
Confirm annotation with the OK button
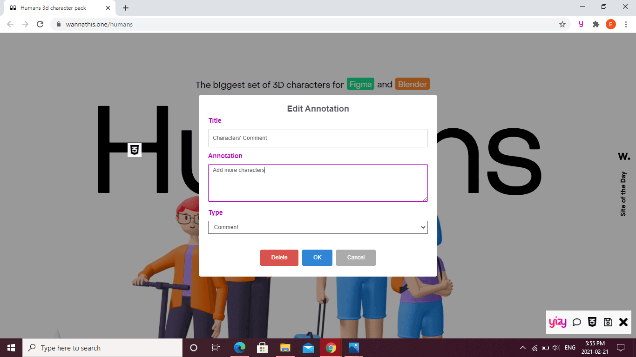pyautogui.click(x=317, y=258)
